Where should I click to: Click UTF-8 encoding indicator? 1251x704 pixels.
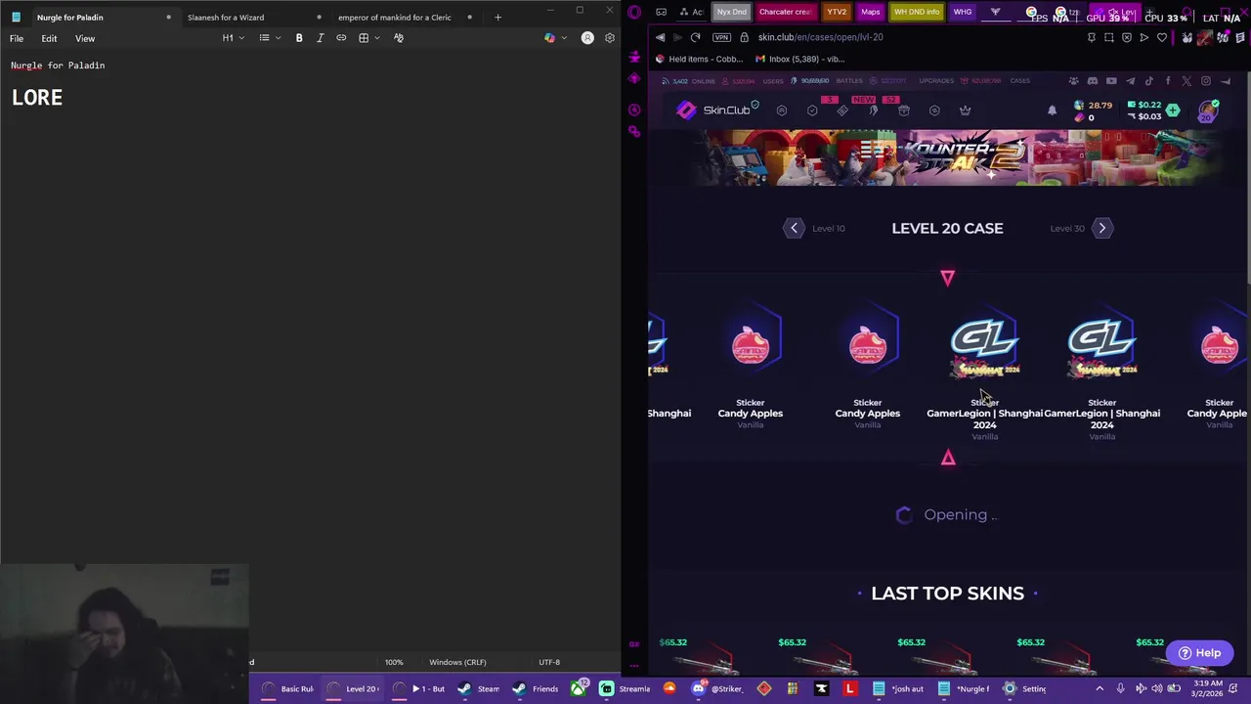pyautogui.click(x=549, y=662)
